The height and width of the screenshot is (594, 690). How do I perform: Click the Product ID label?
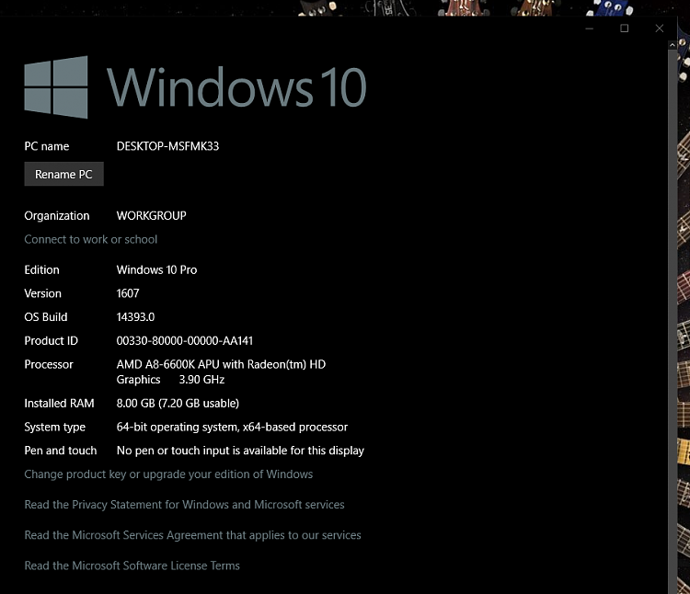pyautogui.click(x=51, y=341)
